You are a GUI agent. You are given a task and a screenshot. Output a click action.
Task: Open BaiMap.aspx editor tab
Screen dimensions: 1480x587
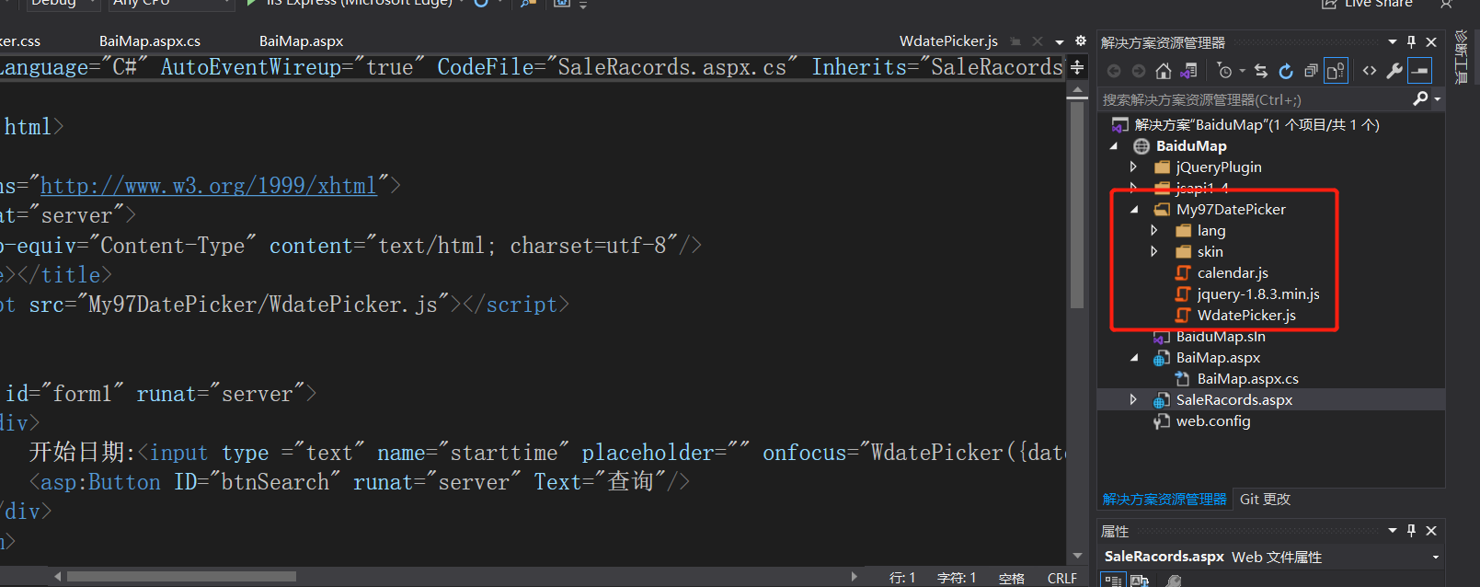pos(301,40)
